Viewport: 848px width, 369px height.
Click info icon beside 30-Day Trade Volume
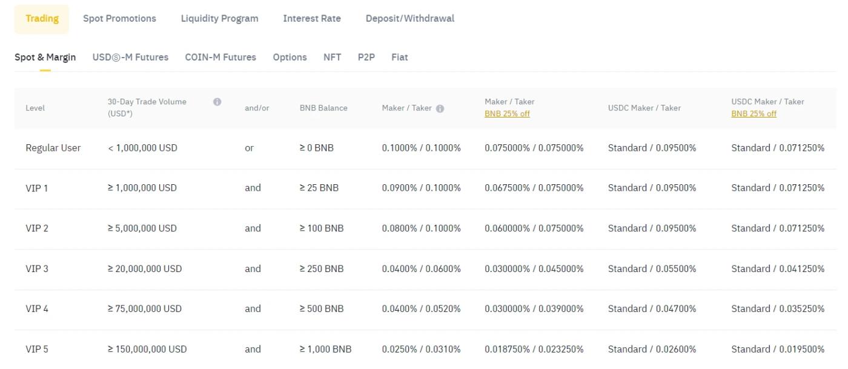click(217, 102)
